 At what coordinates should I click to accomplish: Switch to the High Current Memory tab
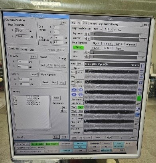109,24
